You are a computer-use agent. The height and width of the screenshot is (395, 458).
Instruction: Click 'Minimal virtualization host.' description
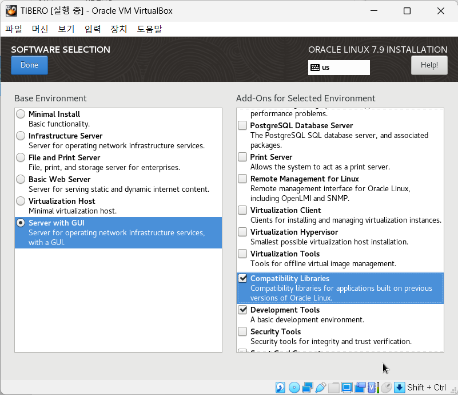click(x=73, y=211)
